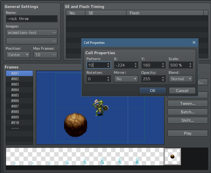211x173 pixels.
Task: Select the rock pattern thumbnail in strip
Action: click(172, 157)
